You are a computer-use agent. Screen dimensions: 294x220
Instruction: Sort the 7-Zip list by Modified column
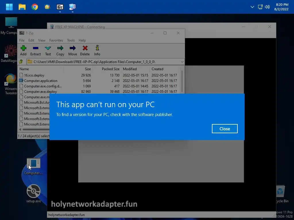coord(136,69)
